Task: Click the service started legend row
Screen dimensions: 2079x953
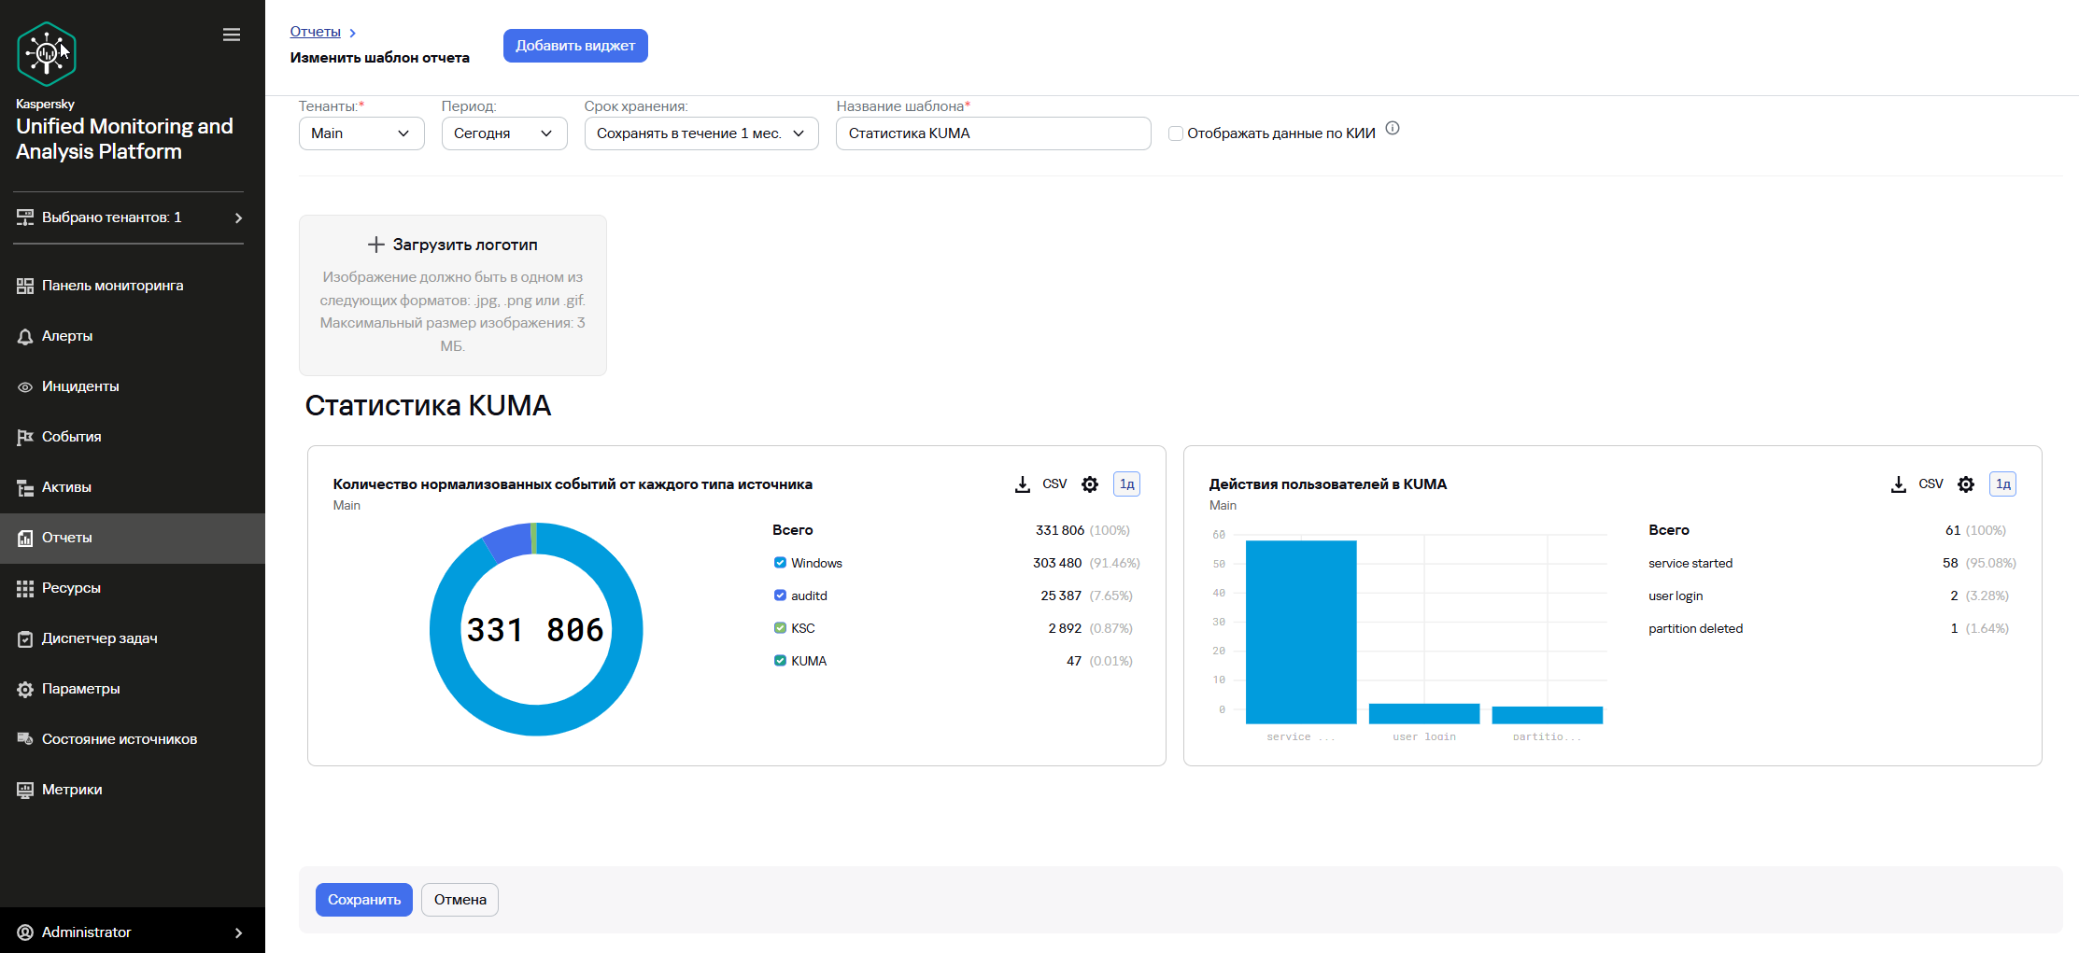Action: coord(1832,563)
